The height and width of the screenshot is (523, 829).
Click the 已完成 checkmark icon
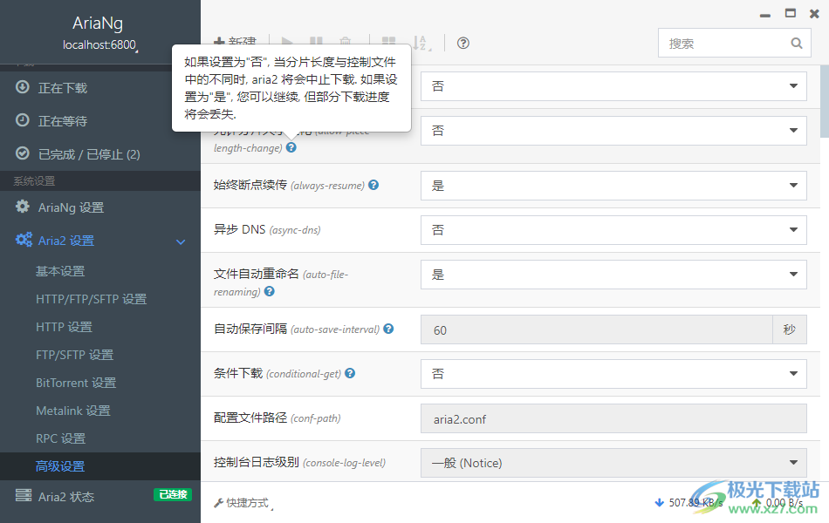[x=22, y=153]
